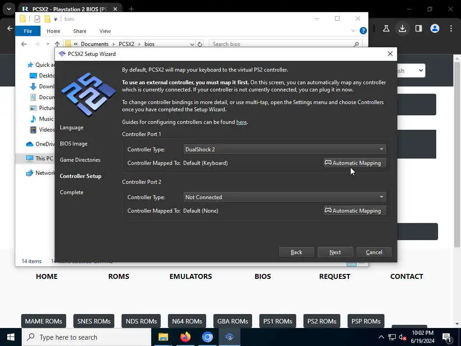461x346 pixels.
Task: Click the PCSX2 Setup Wizard title icon
Action: pyautogui.click(x=62, y=54)
